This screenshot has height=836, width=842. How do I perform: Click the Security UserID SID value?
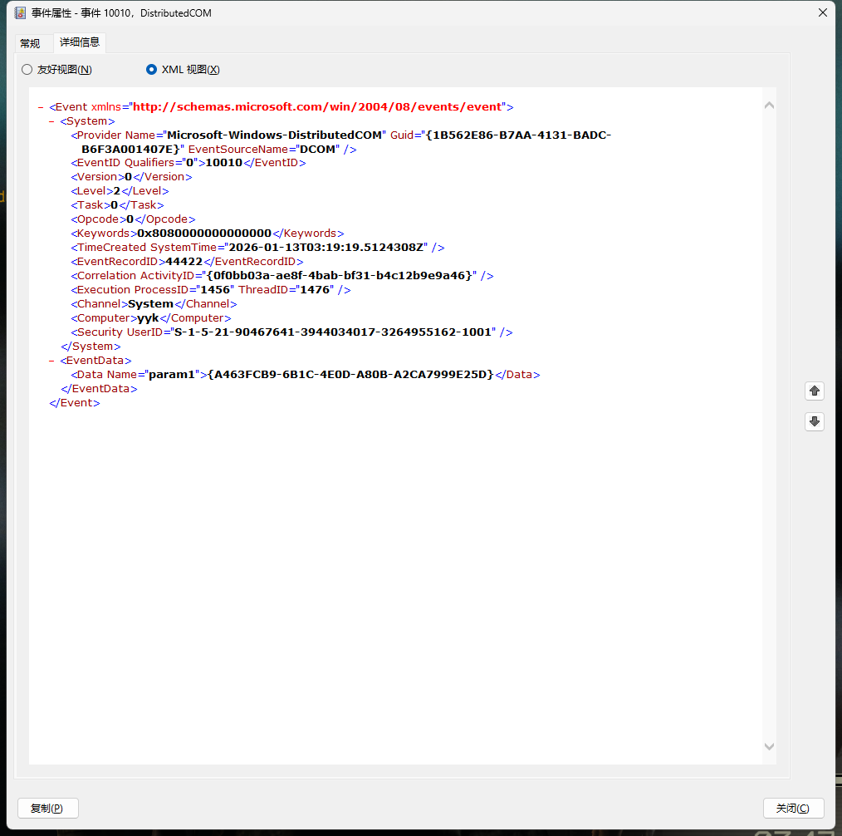click(x=333, y=332)
